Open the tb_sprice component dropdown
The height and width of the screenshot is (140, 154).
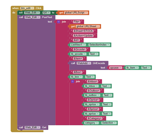(x=92, y=114)
